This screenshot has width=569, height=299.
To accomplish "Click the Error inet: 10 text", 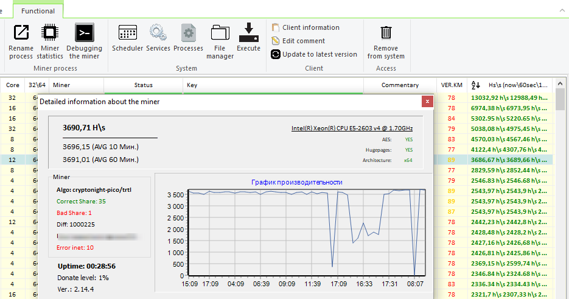I will [75, 248].
